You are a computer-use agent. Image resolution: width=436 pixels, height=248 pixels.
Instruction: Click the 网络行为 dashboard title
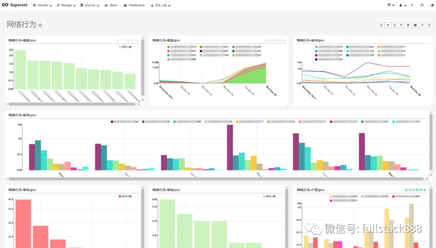coord(21,25)
